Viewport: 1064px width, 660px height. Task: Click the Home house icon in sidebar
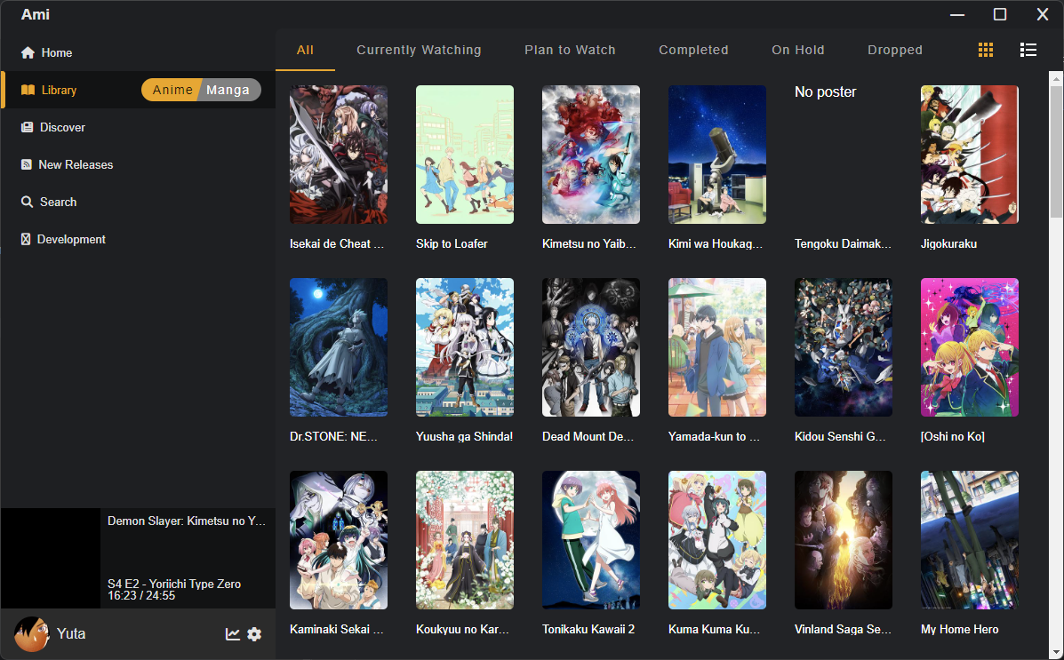(x=28, y=53)
